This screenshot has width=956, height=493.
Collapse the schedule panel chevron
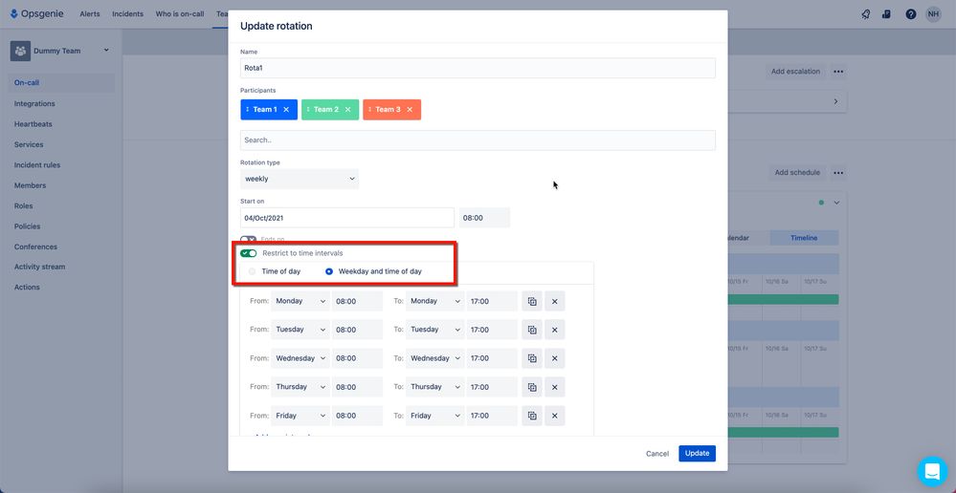tap(836, 203)
